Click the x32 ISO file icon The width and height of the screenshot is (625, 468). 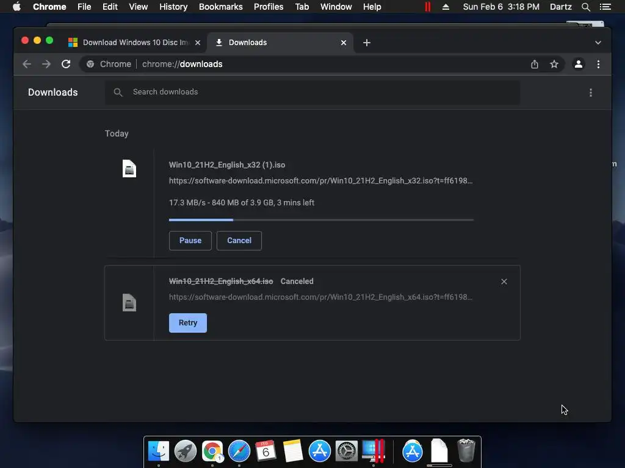click(129, 168)
